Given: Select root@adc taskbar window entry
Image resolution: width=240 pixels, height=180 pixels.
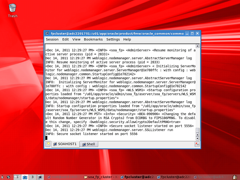Looking at the screenshot, I should coord(64,177).
